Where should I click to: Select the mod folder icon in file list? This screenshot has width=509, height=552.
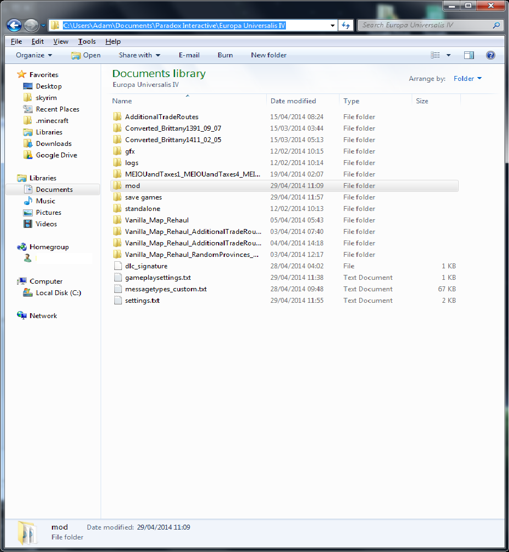(118, 185)
